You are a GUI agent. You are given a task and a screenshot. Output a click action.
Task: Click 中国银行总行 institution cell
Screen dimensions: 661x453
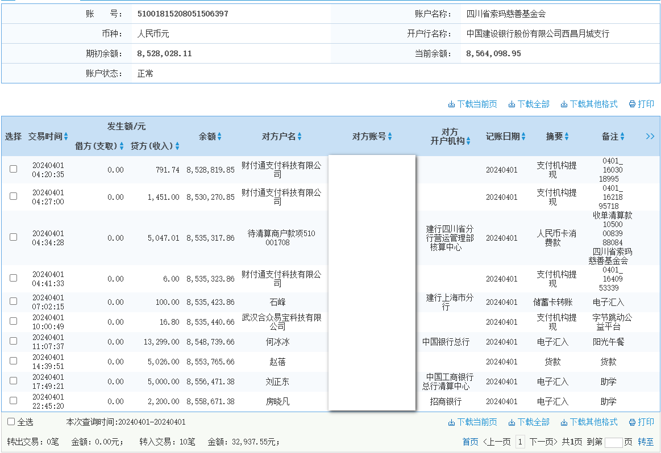(446, 342)
